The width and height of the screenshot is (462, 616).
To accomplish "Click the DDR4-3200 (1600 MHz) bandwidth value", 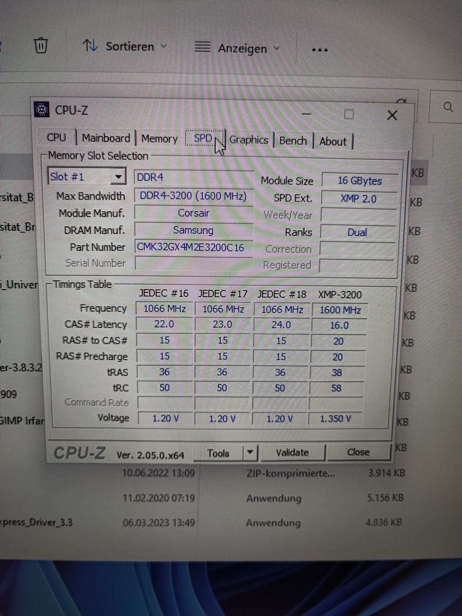I will (194, 196).
